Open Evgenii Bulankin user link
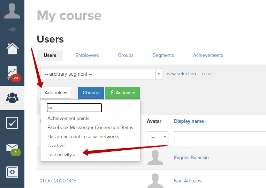 click(x=191, y=157)
